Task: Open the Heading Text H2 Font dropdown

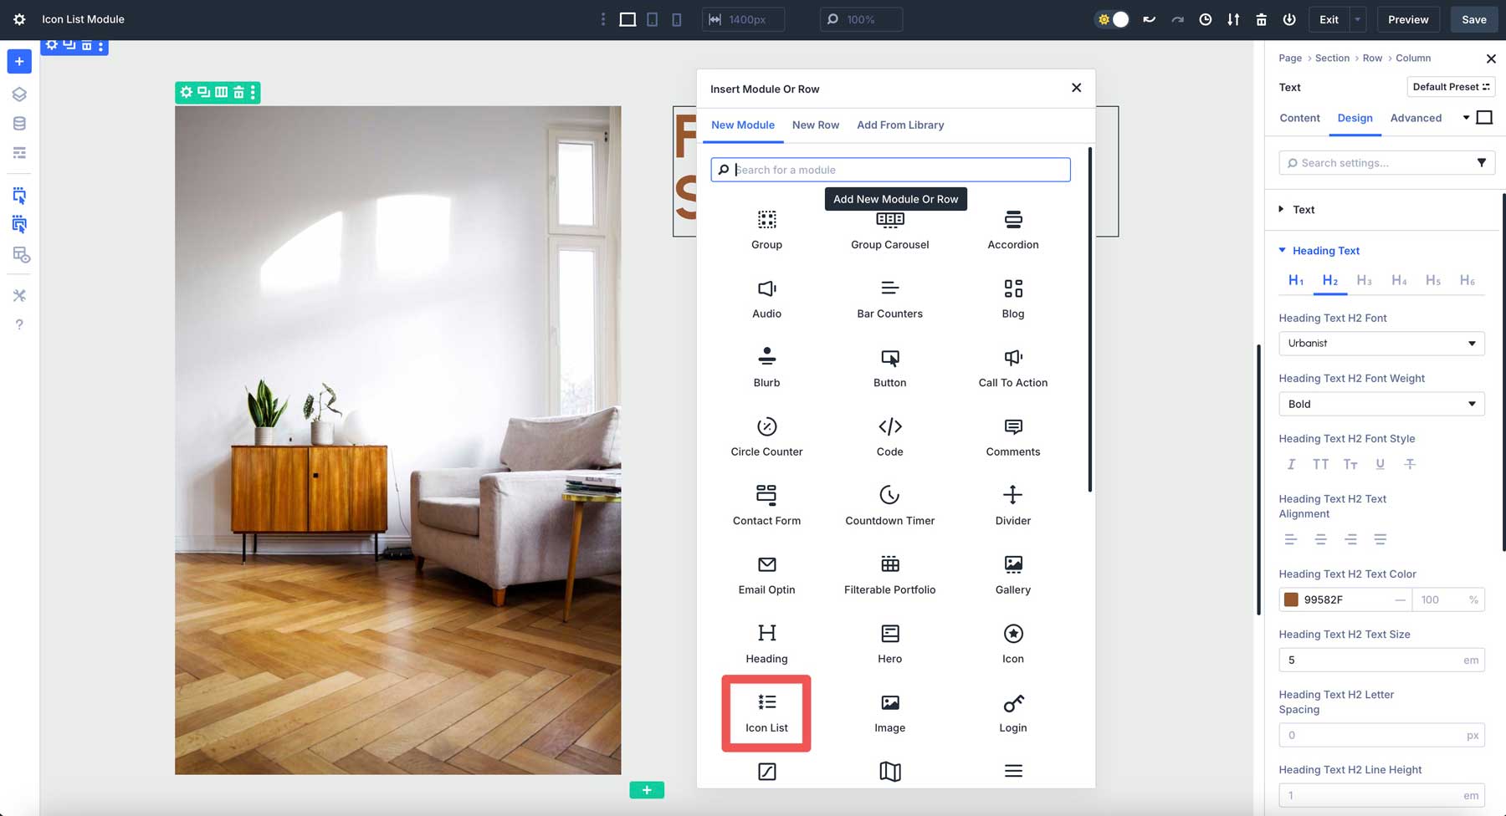Action: pos(1381,343)
